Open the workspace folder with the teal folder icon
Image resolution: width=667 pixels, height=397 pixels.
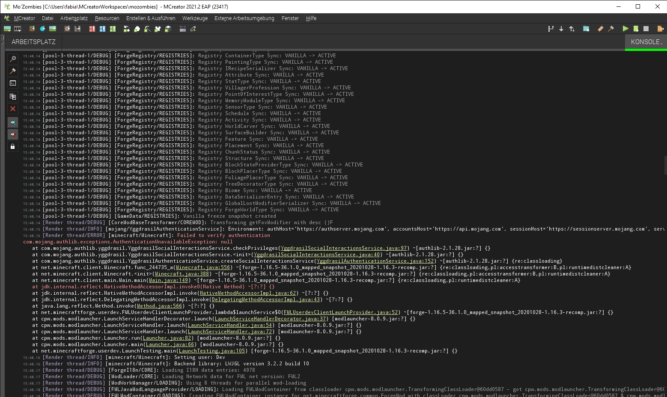586,29
